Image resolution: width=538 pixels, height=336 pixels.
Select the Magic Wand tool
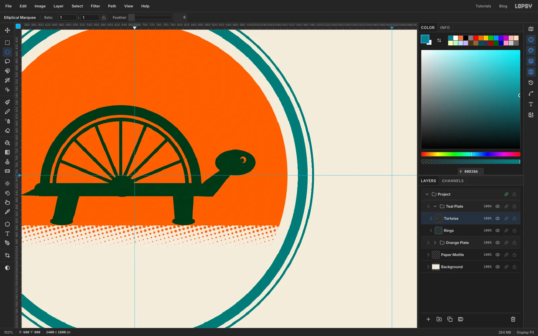coord(7,80)
